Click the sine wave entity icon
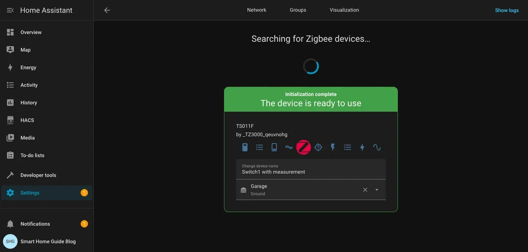This screenshot has height=252, width=528. coord(376,147)
